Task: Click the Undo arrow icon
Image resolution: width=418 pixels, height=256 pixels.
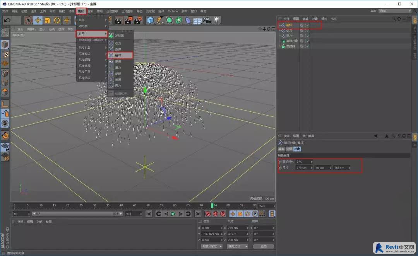Action: [7, 20]
